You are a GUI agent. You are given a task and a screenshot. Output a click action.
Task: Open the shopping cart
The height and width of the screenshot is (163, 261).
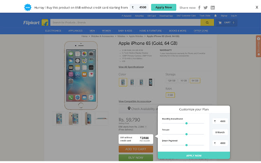[x=227, y=23]
